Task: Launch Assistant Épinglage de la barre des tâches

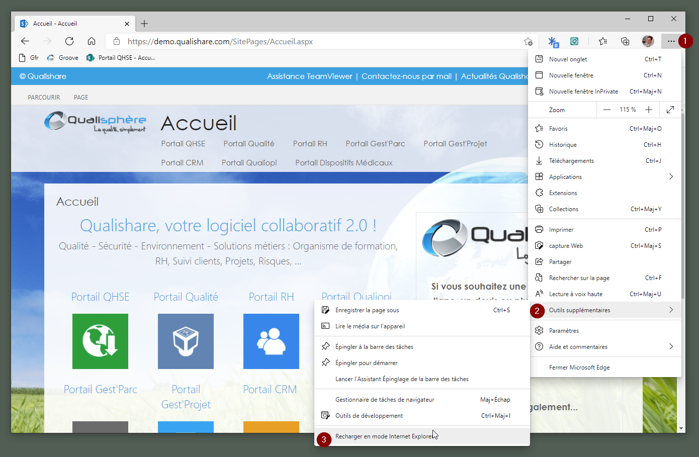Action: [x=422, y=379]
